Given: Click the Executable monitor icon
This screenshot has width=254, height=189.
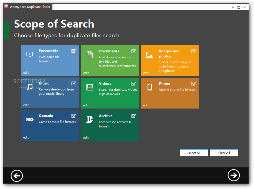Looking at the screenshot, I should [x=30, y=55].
